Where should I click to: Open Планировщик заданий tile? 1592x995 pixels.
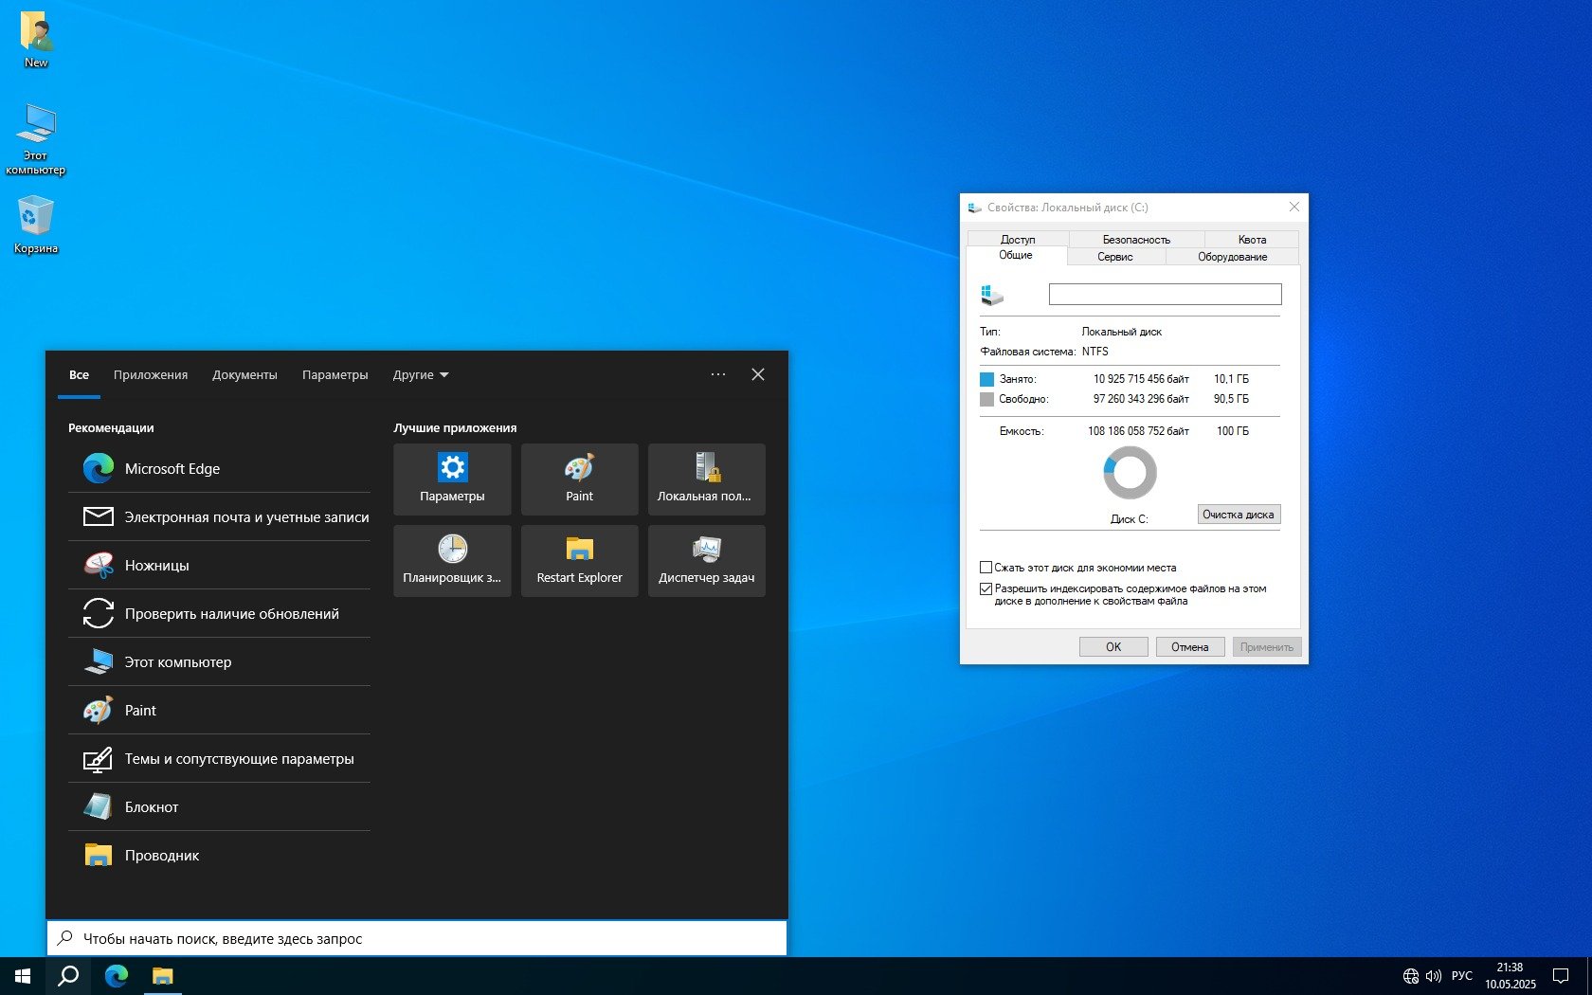452,560
